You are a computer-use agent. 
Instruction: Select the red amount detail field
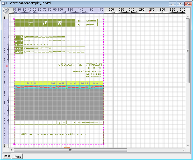(x=73, y=87)
